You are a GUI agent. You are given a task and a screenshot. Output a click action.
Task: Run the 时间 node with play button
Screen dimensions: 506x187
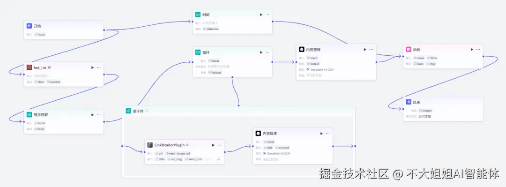point(261,15)
